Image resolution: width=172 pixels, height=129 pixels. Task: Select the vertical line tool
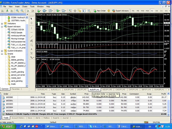[31, 28]
